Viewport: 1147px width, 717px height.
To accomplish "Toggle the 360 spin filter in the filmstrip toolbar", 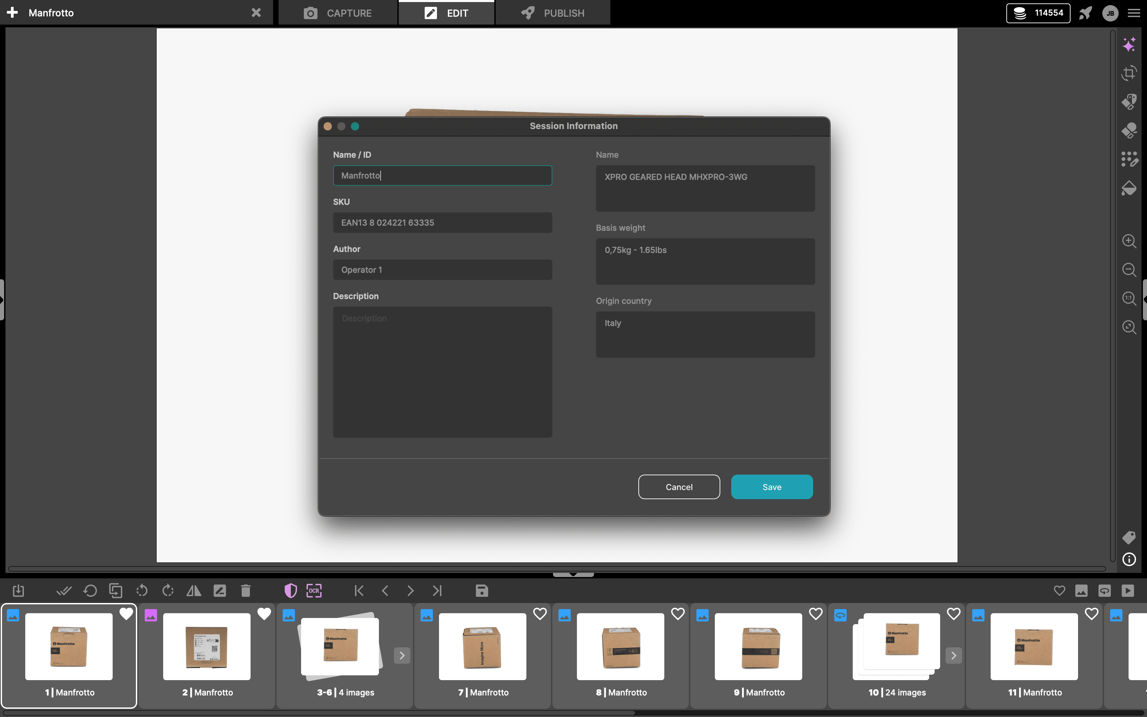I will [1104, 591].
